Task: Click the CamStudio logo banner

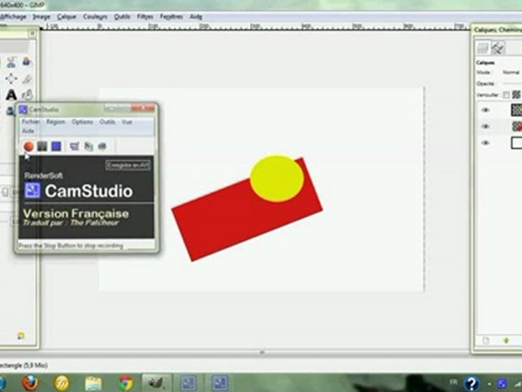Action: (86, 197)
